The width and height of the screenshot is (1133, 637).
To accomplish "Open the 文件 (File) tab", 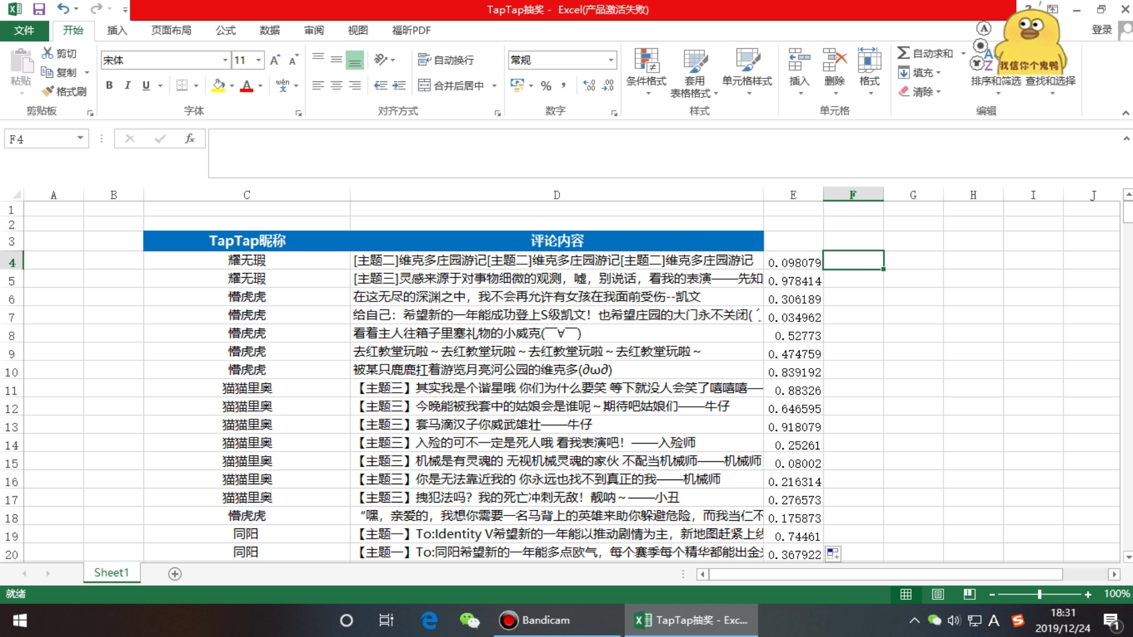I will point(24,30).
